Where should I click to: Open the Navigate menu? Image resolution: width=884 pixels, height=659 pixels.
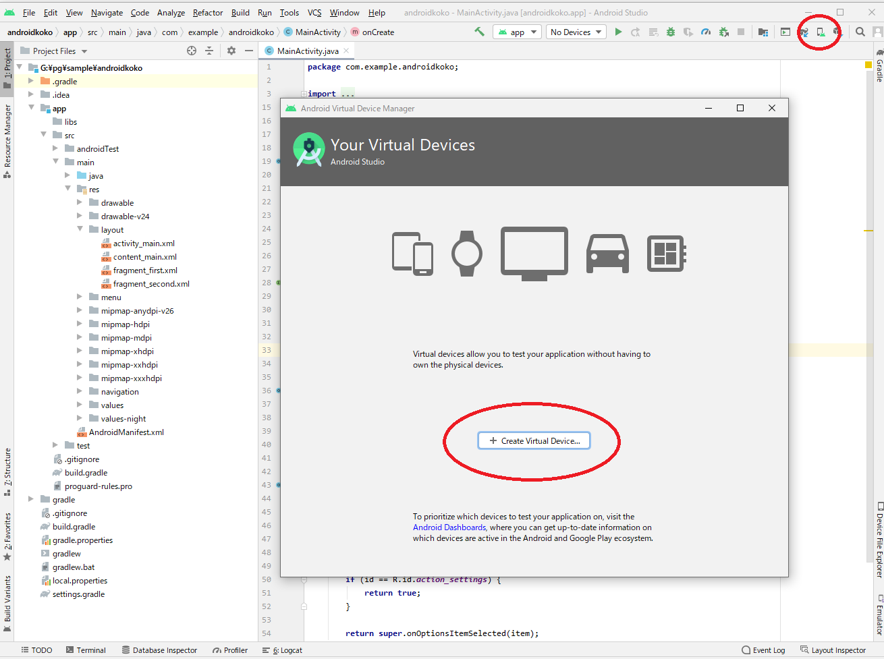tap(107, 13)
